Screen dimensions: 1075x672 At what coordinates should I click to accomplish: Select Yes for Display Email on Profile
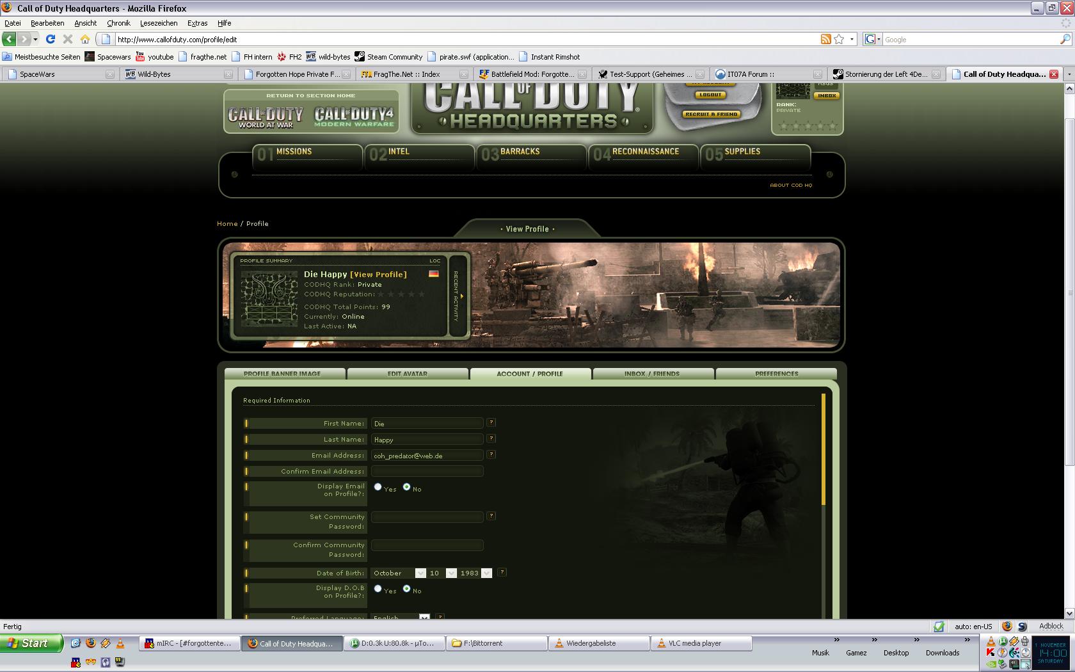coord(378,487)
